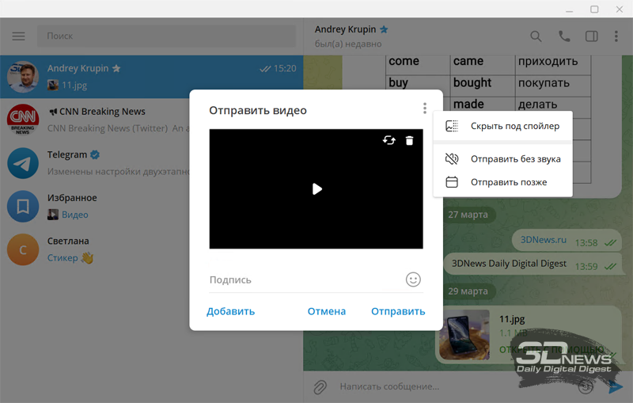Click 'Отправить' to send video
The image size is (633, 403).
tap(398, 311)
